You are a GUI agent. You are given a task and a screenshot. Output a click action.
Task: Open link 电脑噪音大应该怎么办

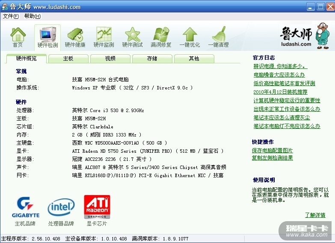click(279, 75)
